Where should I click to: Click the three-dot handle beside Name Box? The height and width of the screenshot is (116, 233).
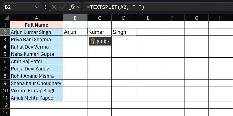(x=45, y=7)
